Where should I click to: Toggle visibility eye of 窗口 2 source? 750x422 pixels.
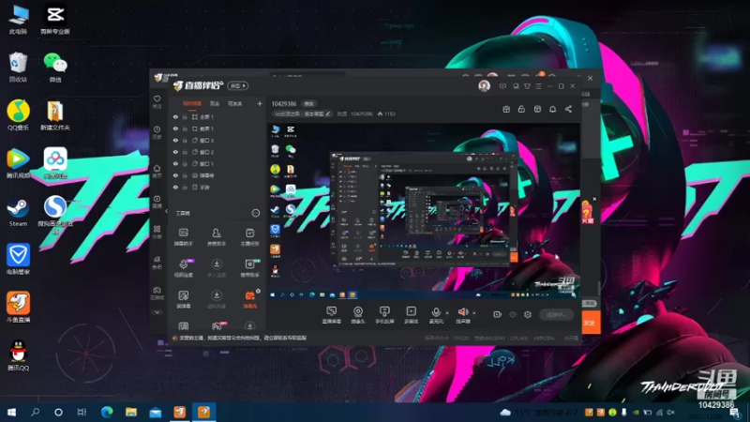tap(175, 152)
